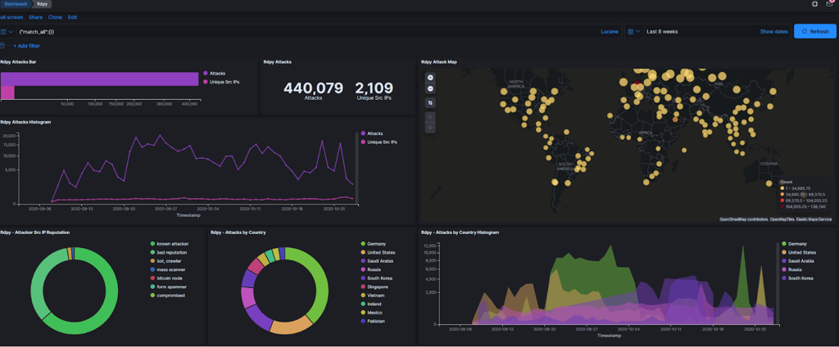Screen dimensions: 839x347
Task: Click the filter options funnel icon
Action: pyautogui.click(x=2, y=46)
